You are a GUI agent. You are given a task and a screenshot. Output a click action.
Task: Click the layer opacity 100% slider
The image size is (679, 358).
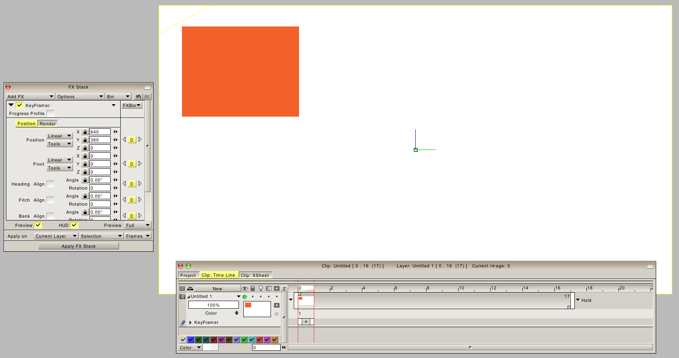(214, 305)
